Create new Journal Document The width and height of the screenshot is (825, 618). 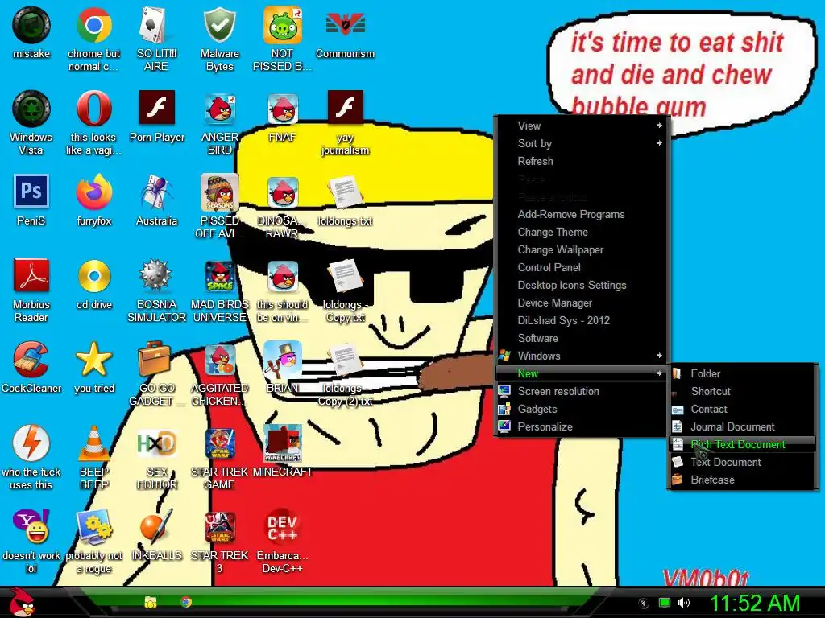pos(742,426)
